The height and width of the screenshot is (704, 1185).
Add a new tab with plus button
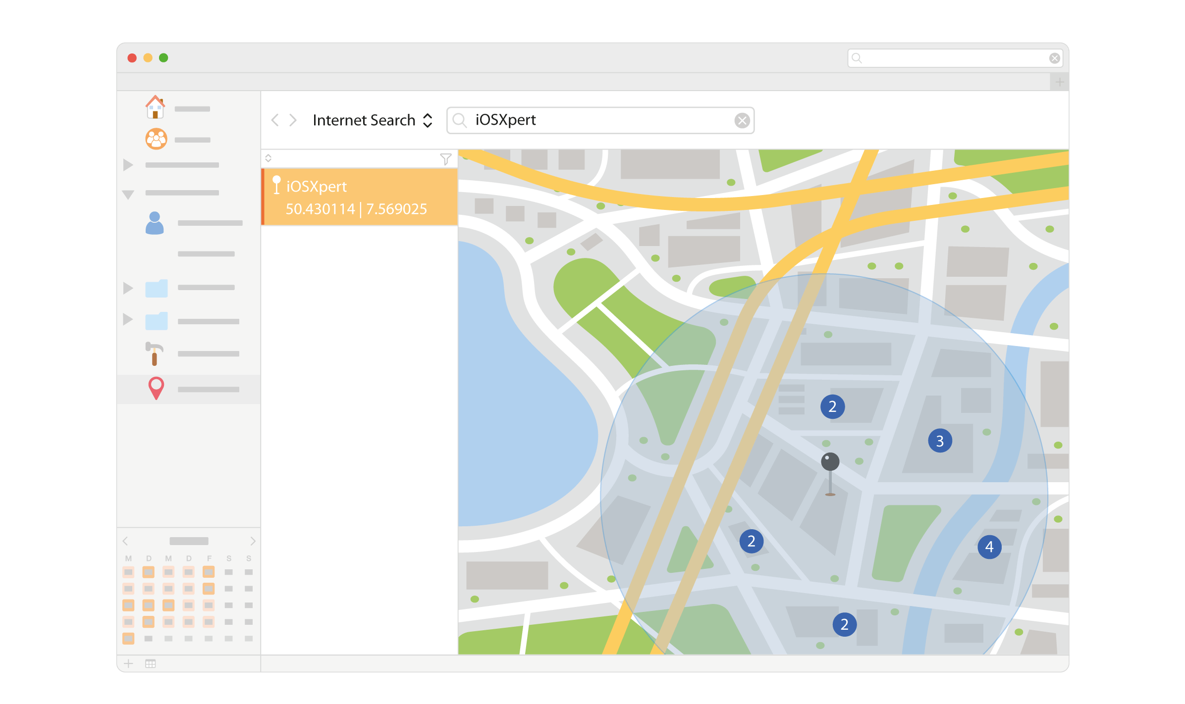click(x=1059, y=82)
